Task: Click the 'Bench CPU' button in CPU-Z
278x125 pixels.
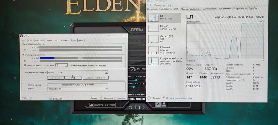Action: coord(56,78)
